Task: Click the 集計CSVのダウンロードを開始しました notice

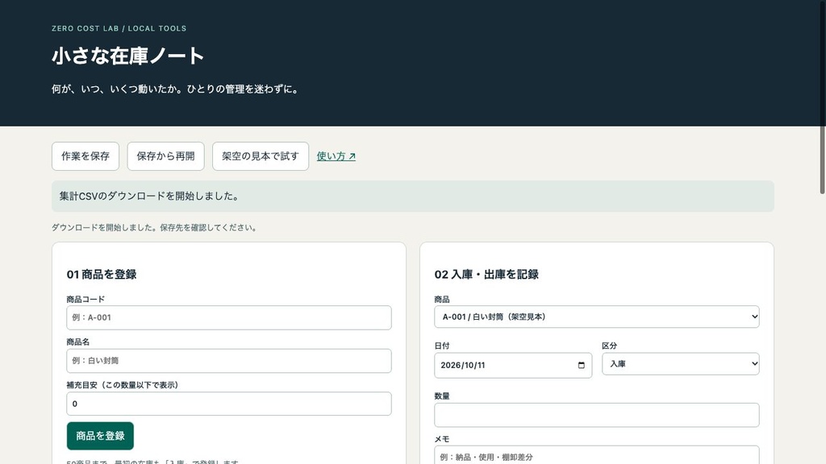Action: tap(412, 197)
